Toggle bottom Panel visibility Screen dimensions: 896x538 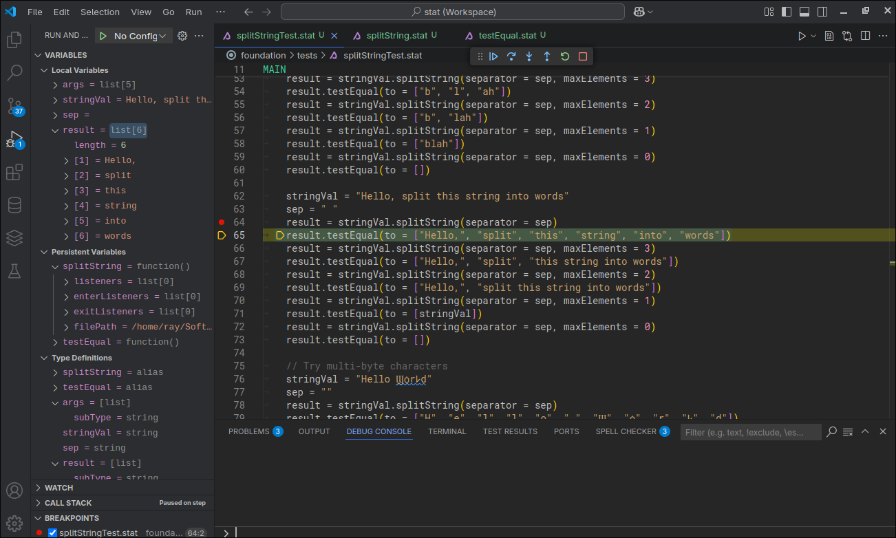coord(804,12)
